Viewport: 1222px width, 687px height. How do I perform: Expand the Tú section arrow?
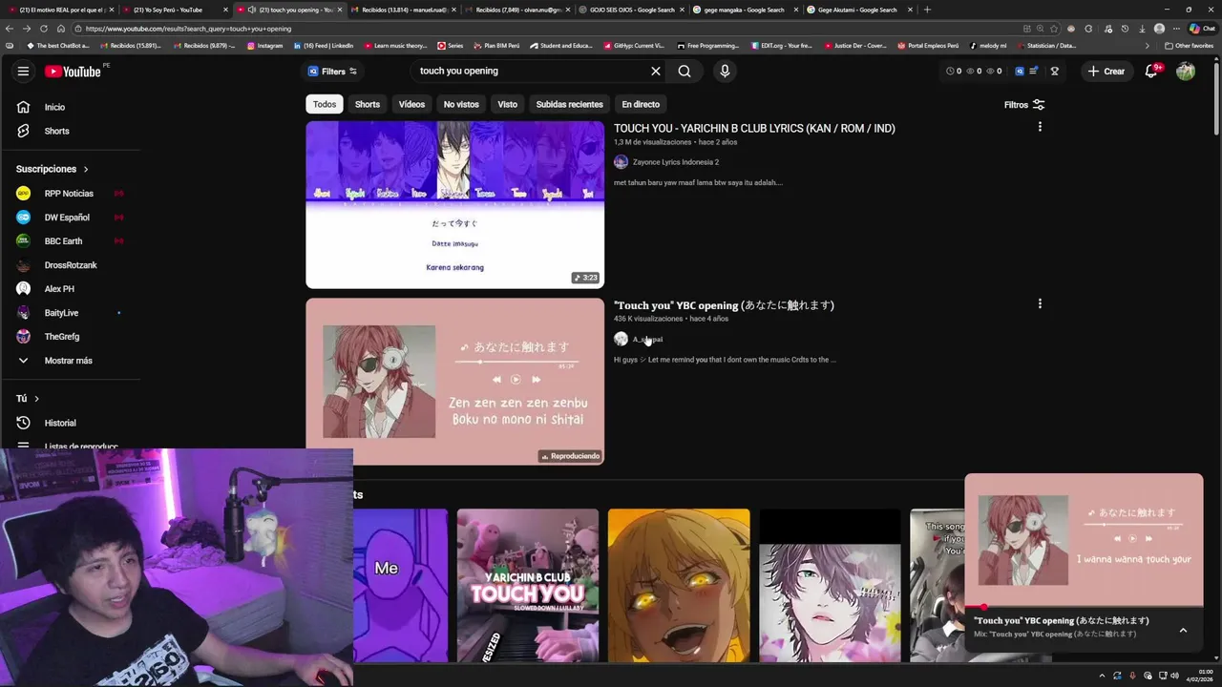click(x=36, y=399)
